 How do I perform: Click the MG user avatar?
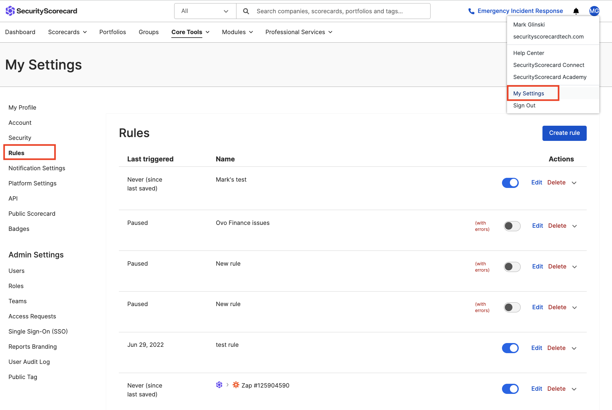pos(594,11)
